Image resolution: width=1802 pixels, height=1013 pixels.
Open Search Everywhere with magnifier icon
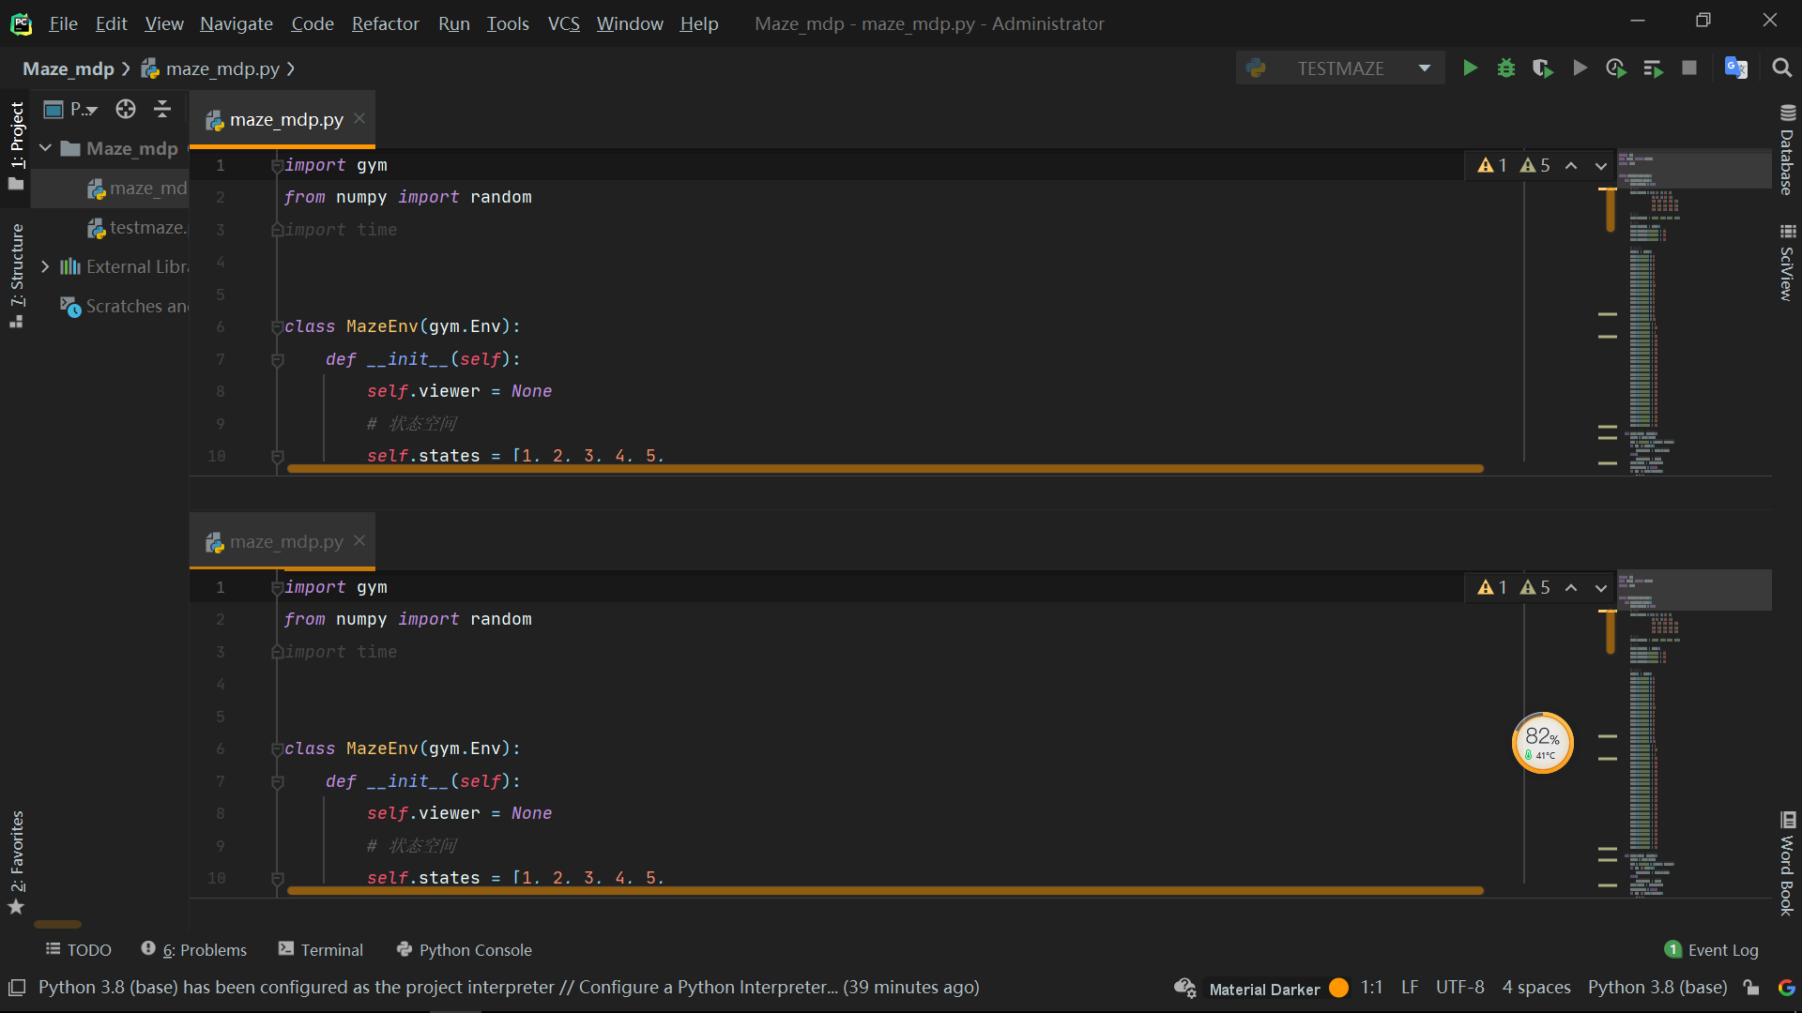pos(1781,68)
